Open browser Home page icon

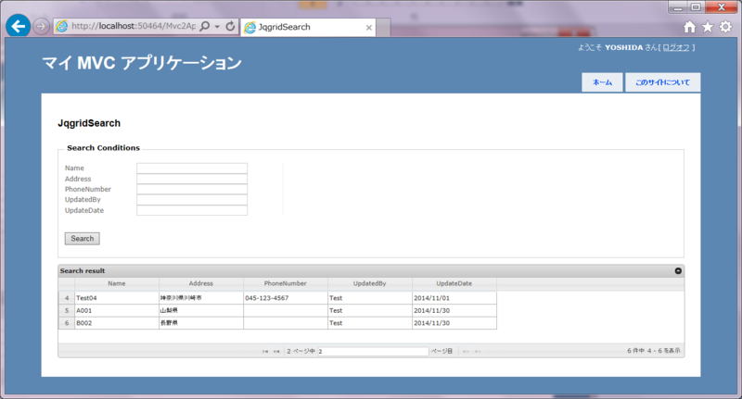click(689, 27)
